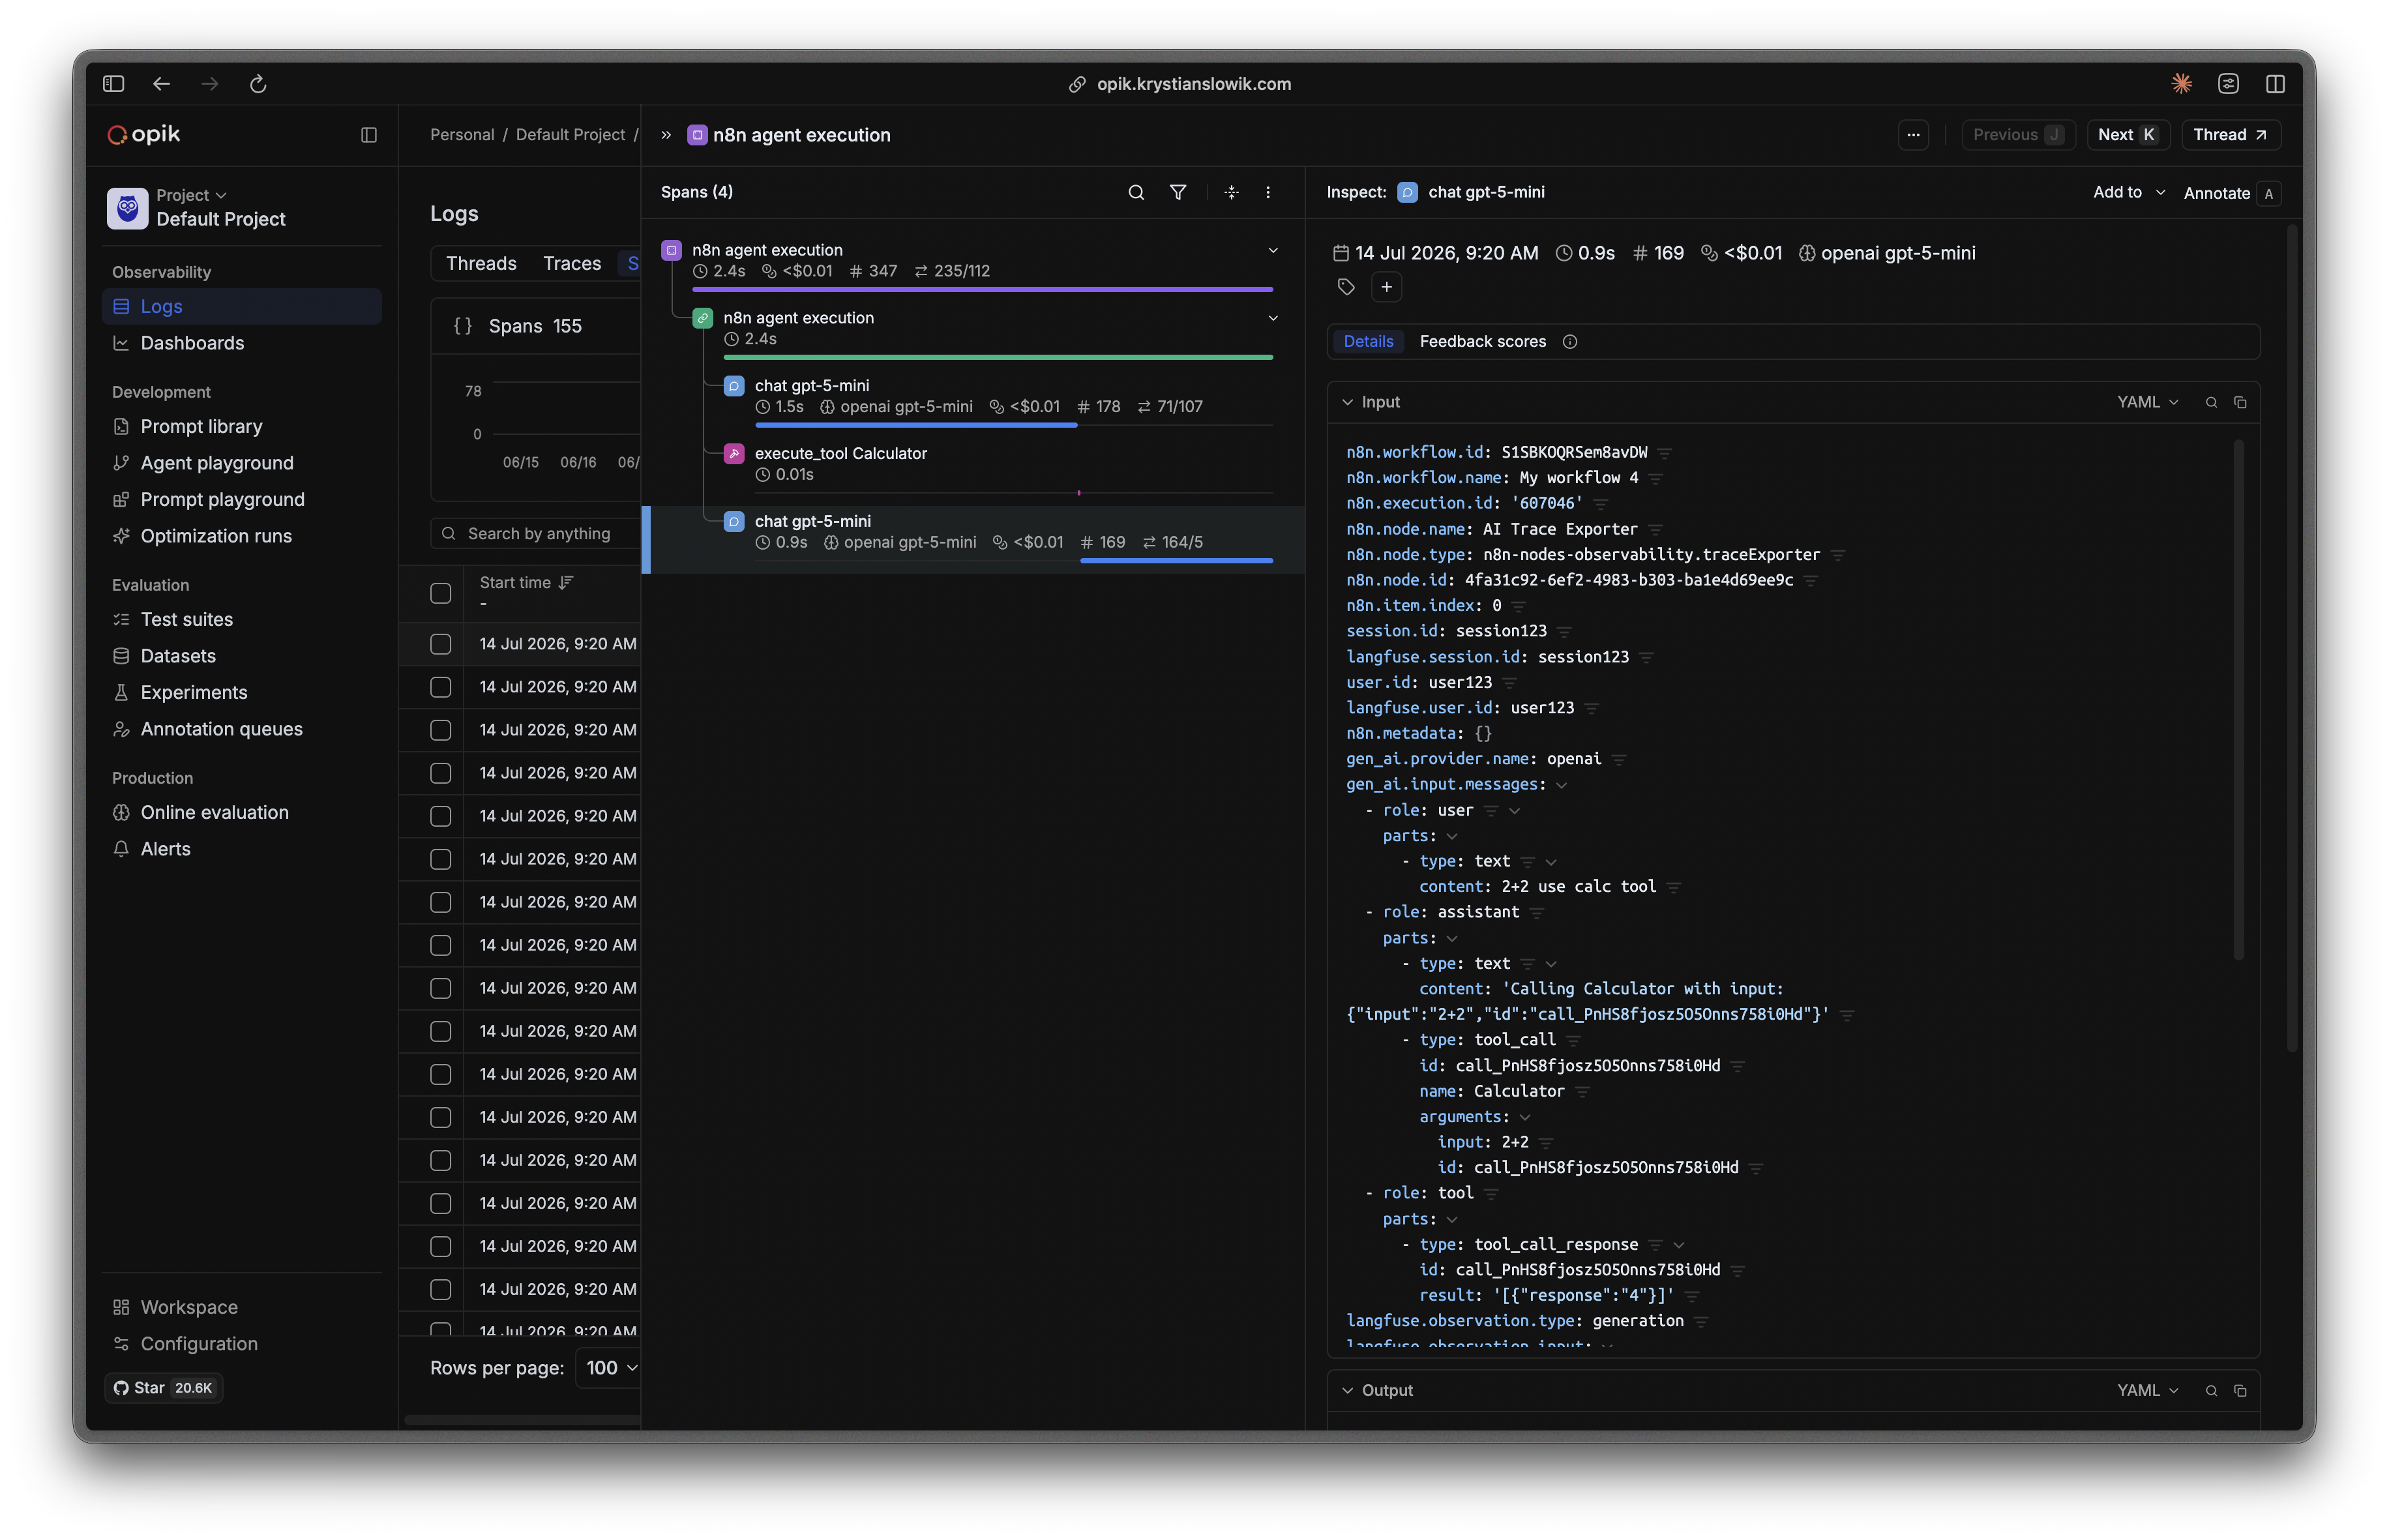Check the second 14 Jul 2026 row checkbox
This screenshot has width=2389, height=1540.
pos(440,687)
